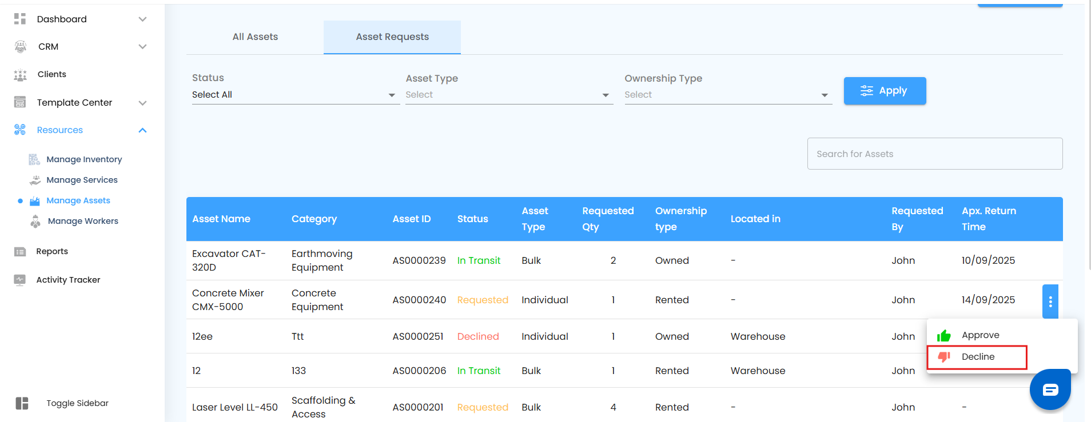Click the Reports sidebar icon
Viewport: 1091px width, 422px height.
(x=20, y=252)
